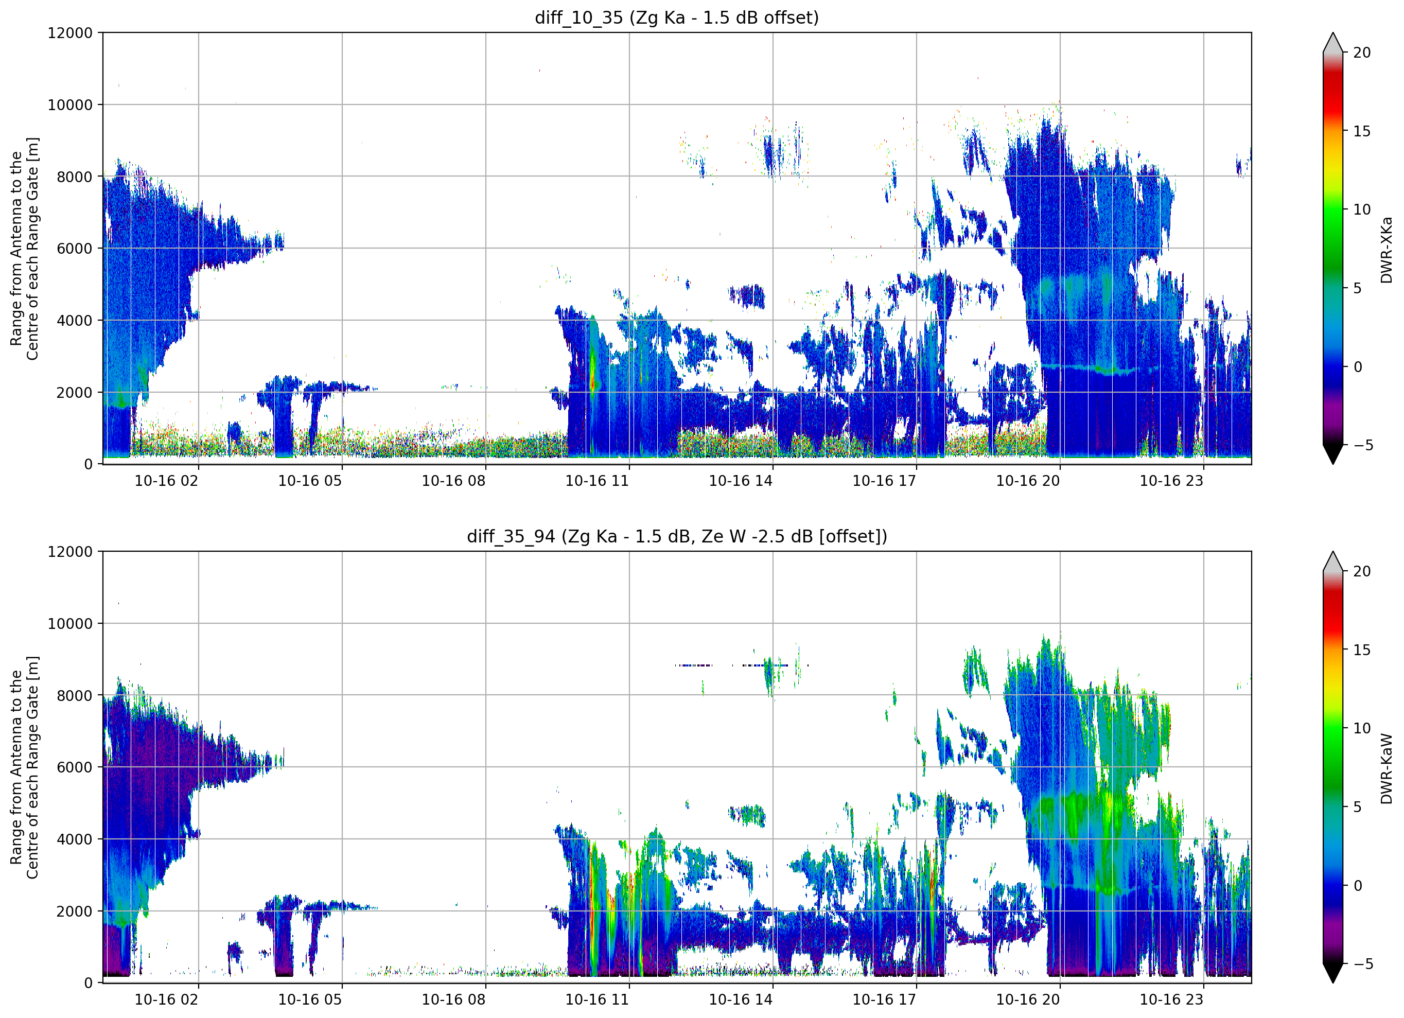Click the y-axis range label of diff_10_35 plot
Viewport: 1404px width, 1018px height.
[x=24, y=248]
